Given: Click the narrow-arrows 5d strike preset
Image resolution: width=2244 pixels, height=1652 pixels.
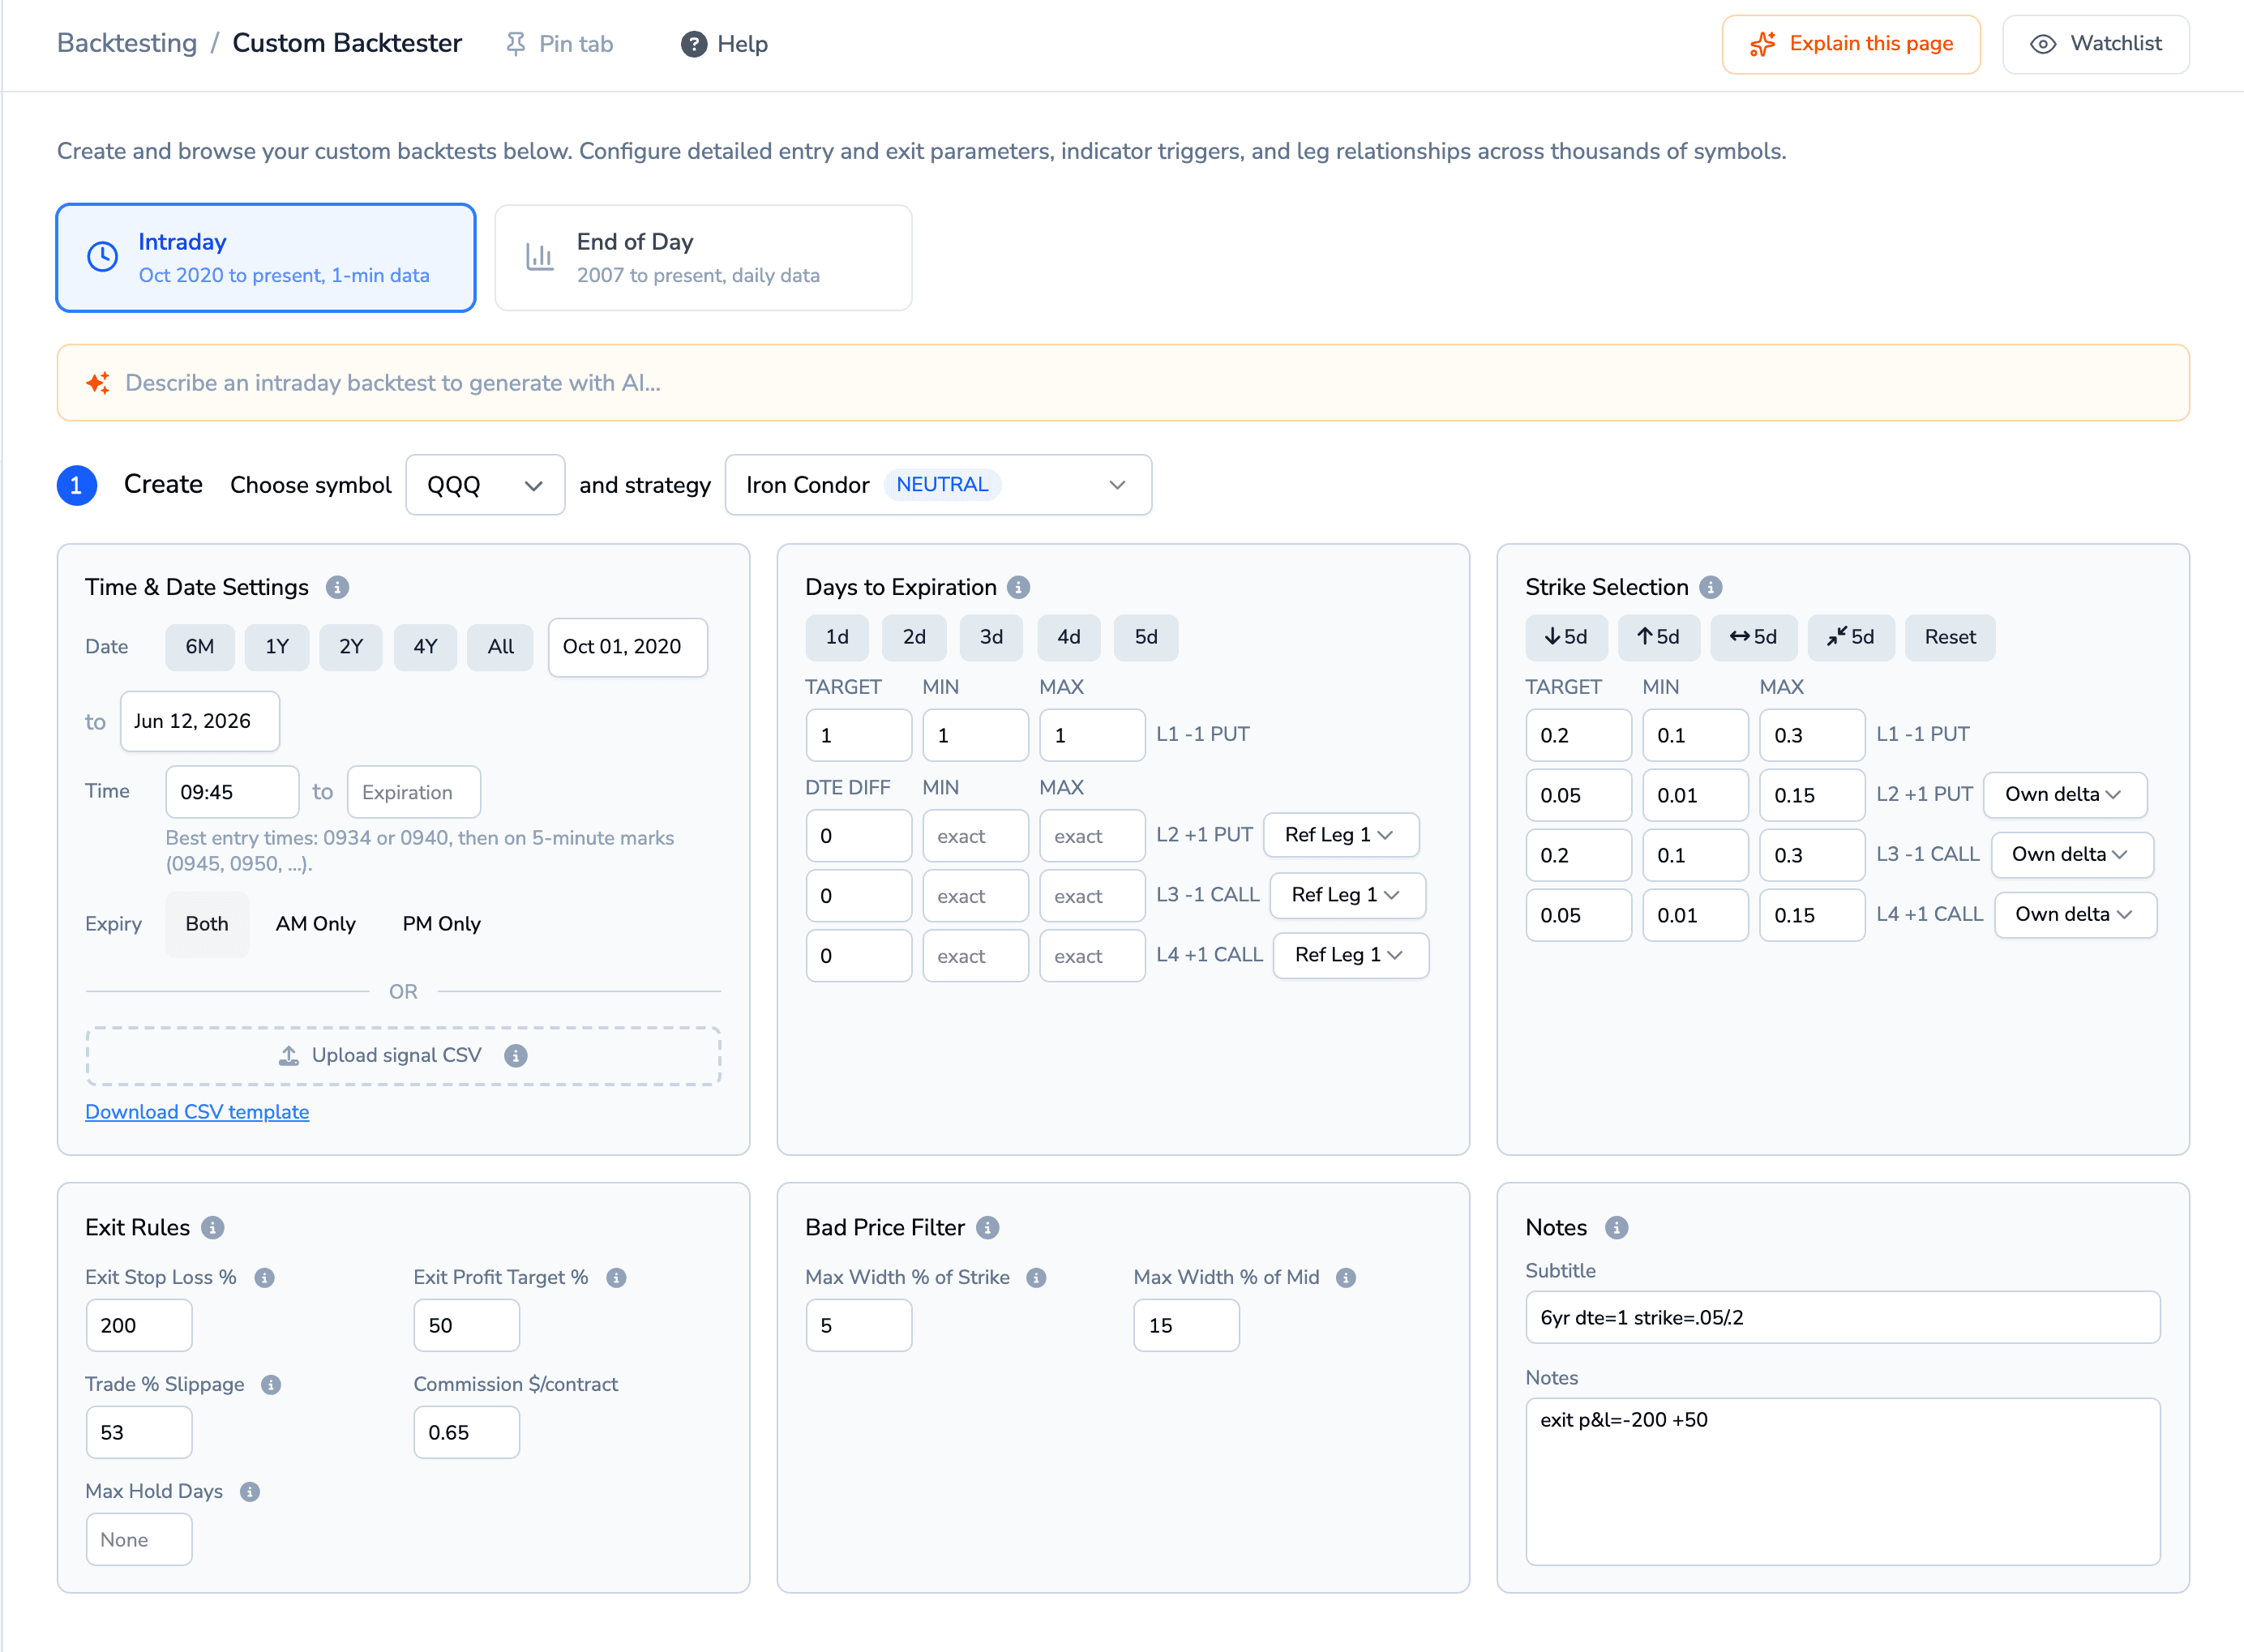Looking at the screenshot, I should (1851, 638).
